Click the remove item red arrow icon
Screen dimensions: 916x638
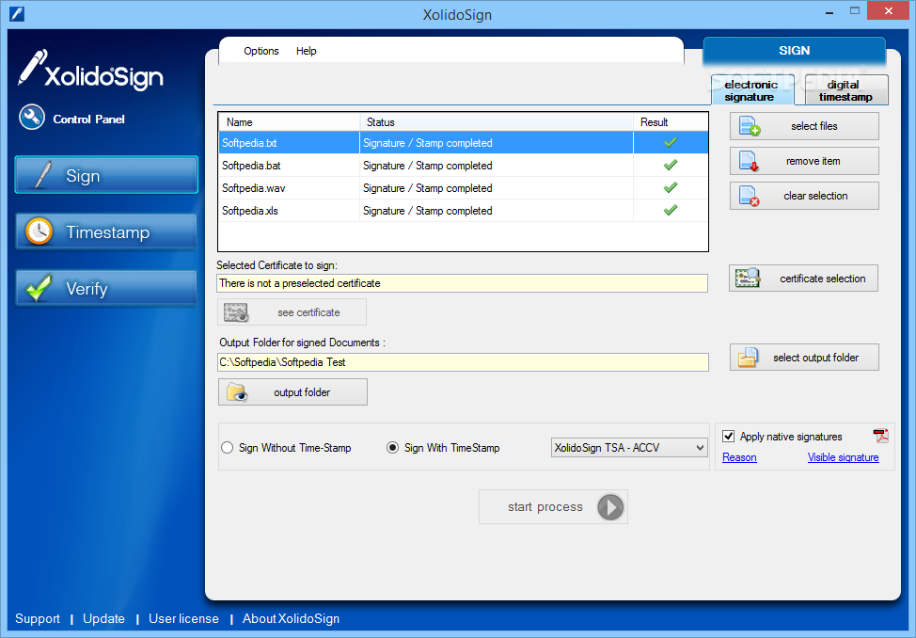point(749,162)
